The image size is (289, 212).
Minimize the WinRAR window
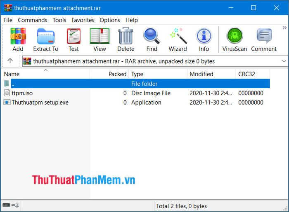(231, 8)
